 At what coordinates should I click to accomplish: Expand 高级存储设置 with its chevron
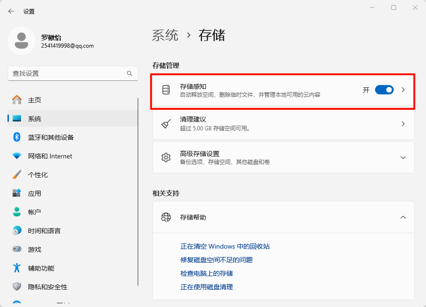click(403, 157)
